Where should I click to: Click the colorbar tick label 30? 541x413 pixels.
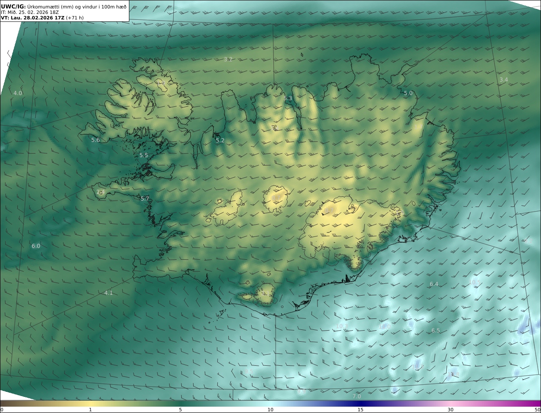click(451, 410)
